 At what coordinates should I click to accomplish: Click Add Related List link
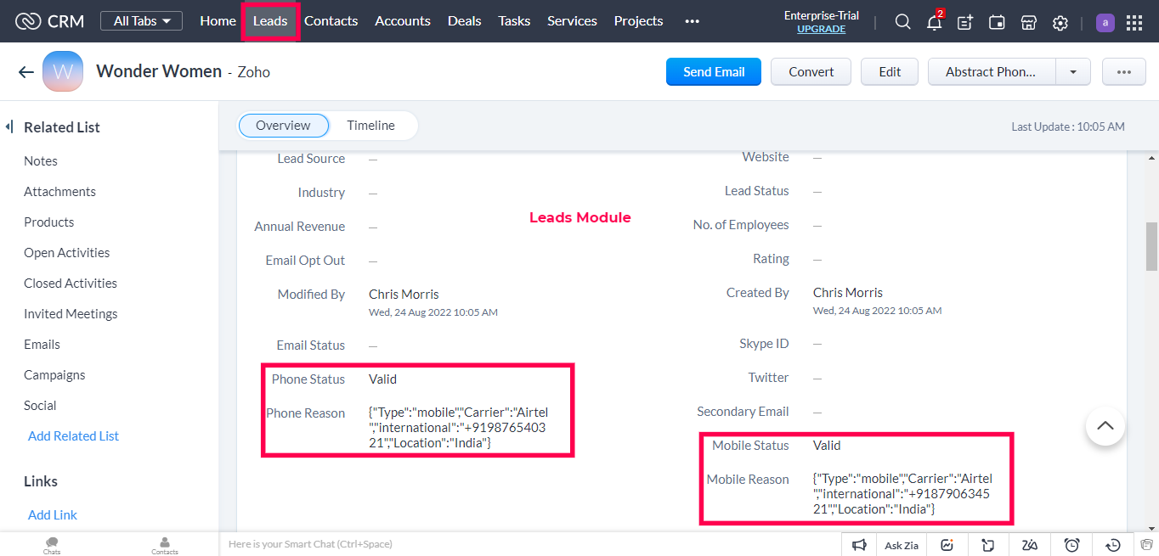tap(73, 436)
